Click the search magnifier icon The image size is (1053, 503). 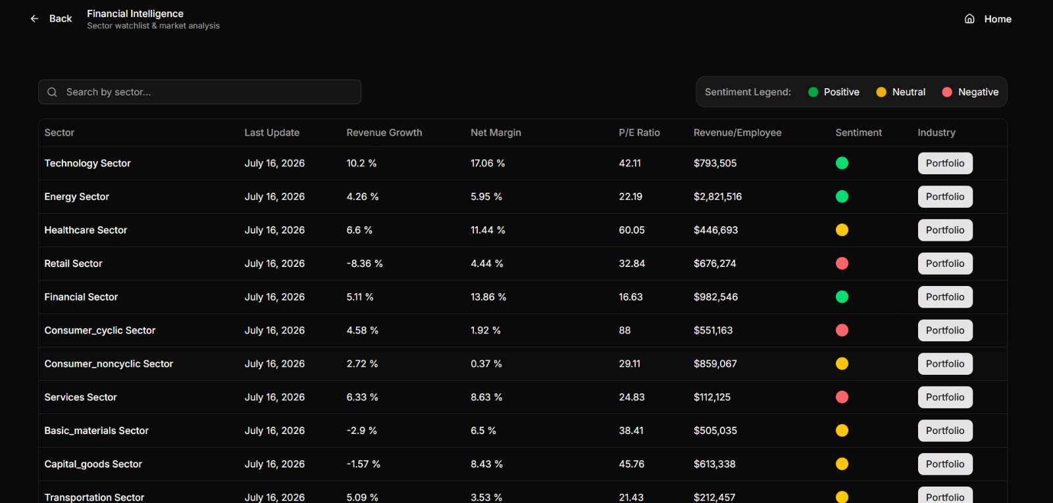(53, 92)
